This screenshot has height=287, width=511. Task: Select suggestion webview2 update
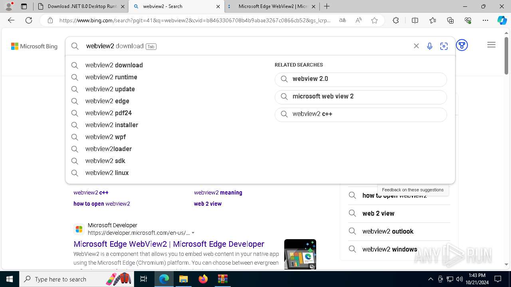(x=110, y=89)
